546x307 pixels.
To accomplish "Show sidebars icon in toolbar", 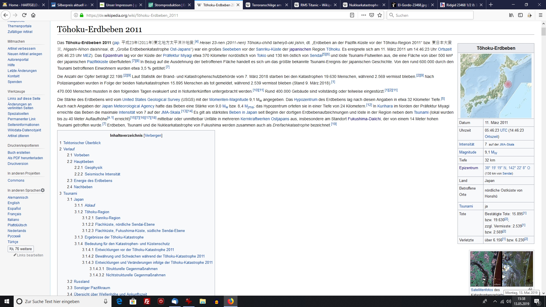I will [520, 15].
